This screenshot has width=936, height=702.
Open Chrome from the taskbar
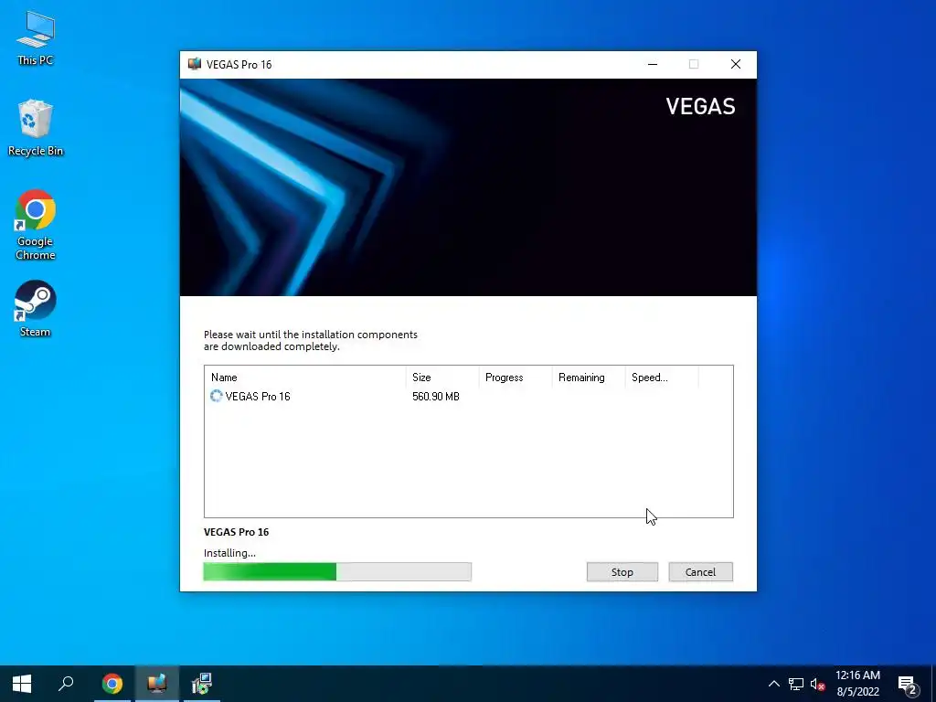[112, 684]
